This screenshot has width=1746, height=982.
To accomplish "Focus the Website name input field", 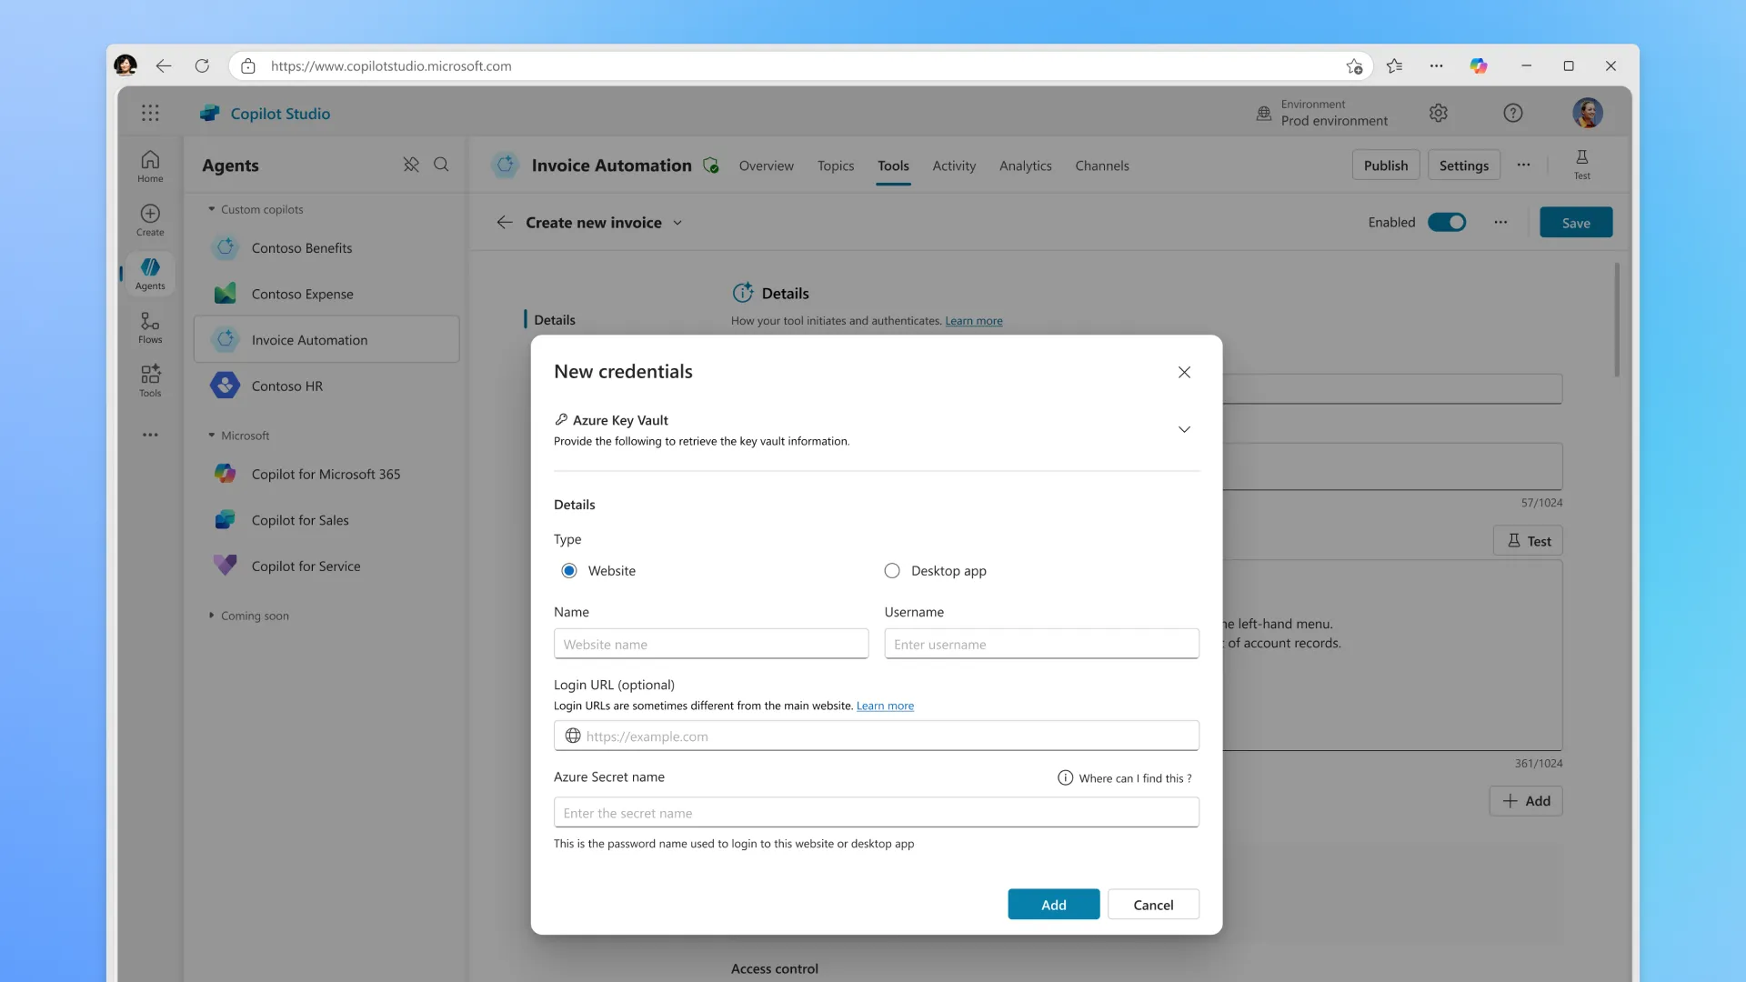I will tap(710, 644).
